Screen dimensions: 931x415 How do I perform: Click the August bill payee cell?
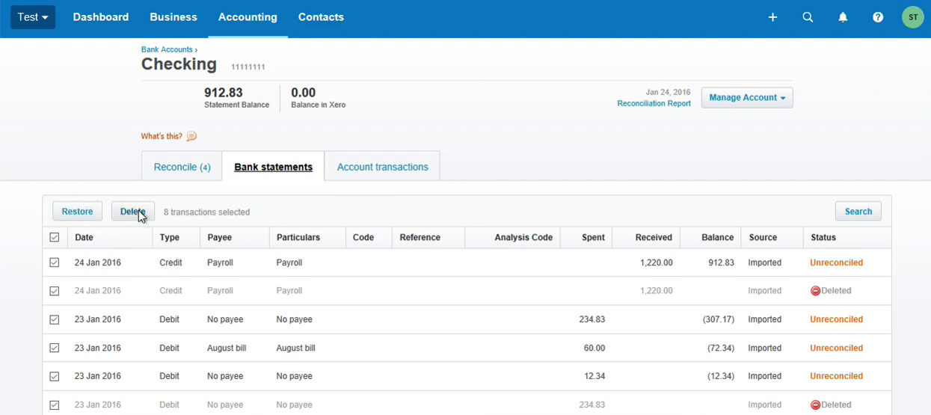227,348
